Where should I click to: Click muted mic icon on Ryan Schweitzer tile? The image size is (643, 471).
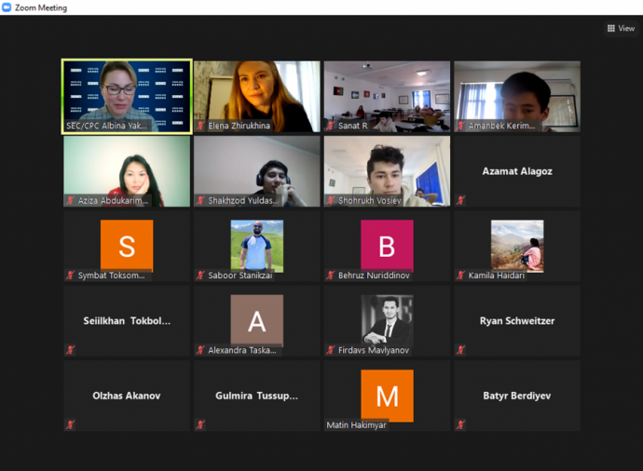460,350
